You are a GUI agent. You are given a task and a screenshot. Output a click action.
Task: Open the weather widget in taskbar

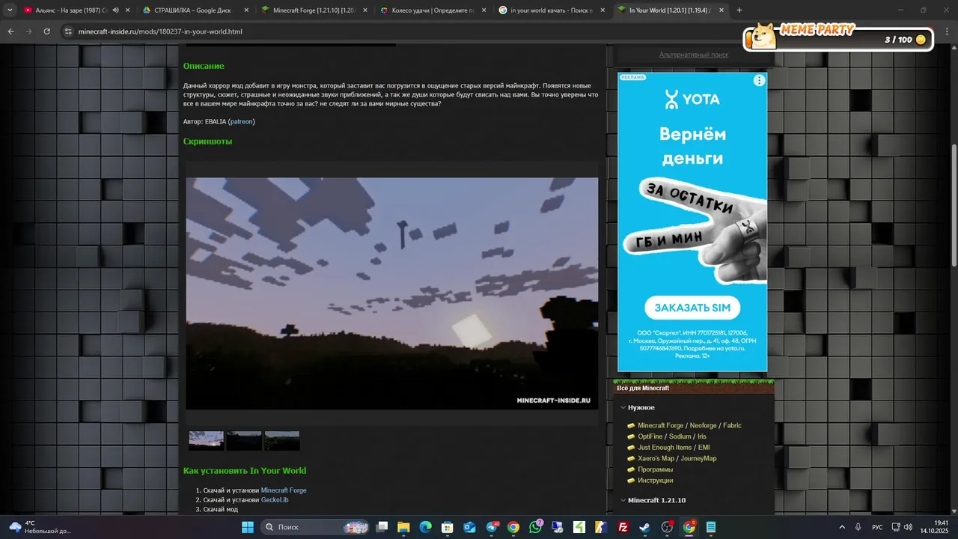tap(39, 527)
